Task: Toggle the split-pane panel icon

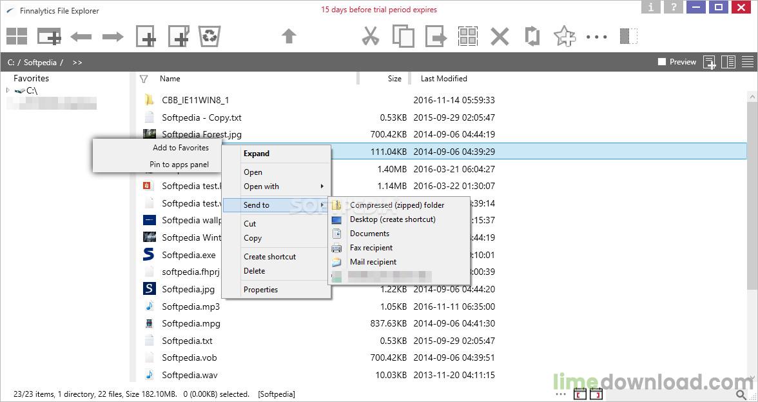Action: pyautogui.click(x=629, y=37)
